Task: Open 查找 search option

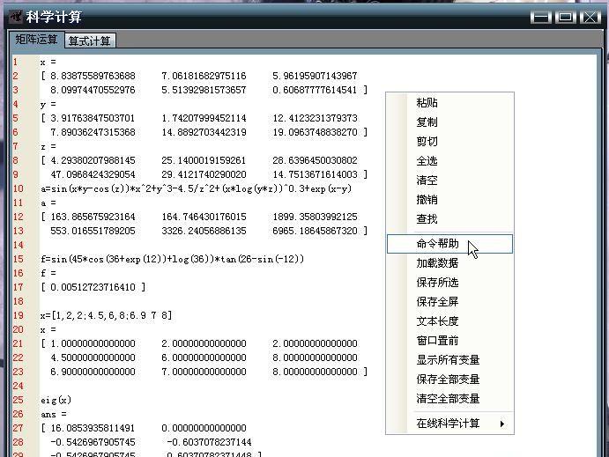Action: 427,219
